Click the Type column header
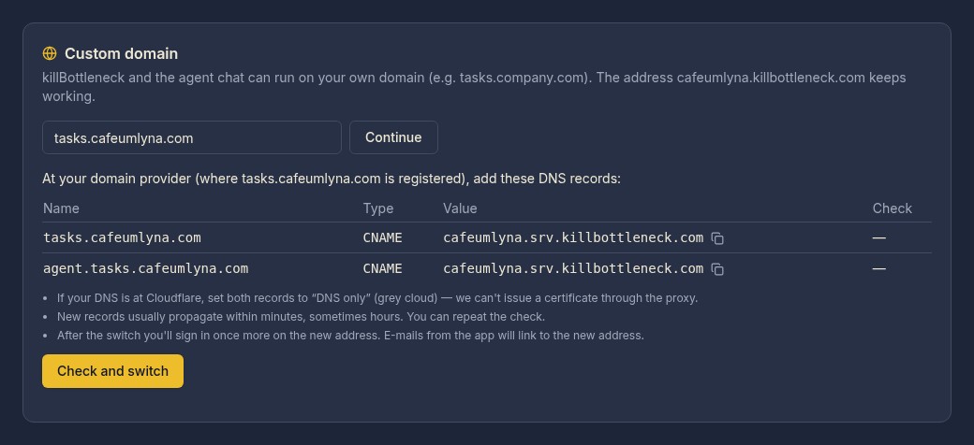Viewport: 974px width, 445px height. 378,208
